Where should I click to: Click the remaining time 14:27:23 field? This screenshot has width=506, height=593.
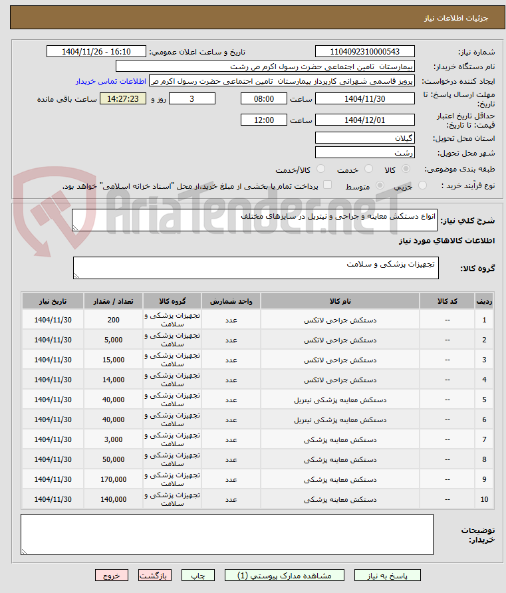point(123,98)
